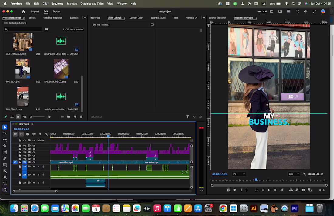The image size is (334, 216).
Task: Add a marker in the timeline toolbar
Action: tap(40, 134)
